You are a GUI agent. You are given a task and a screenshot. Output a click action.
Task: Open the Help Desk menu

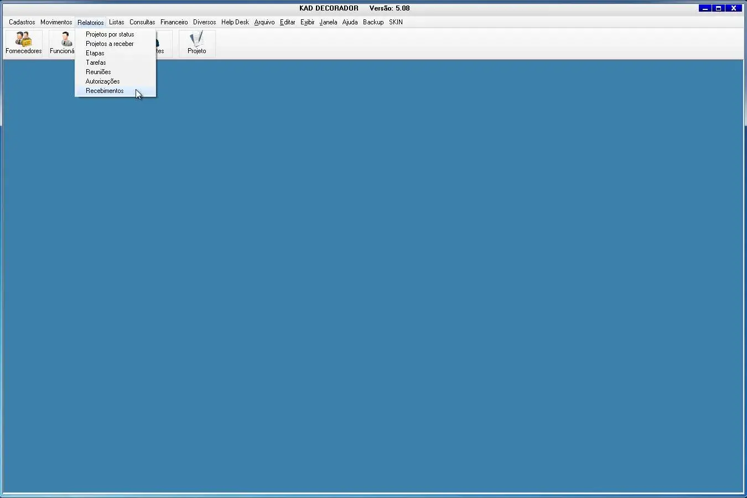(x=235, y=22)
